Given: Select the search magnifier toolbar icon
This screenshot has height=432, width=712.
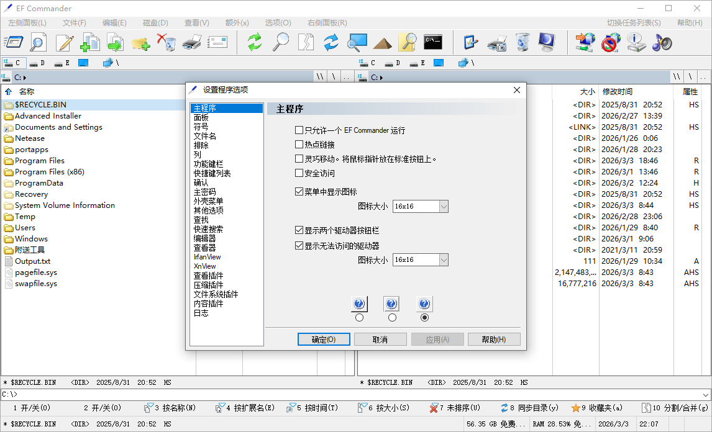Looking at the screenshot, I should (x=280, y=42).
